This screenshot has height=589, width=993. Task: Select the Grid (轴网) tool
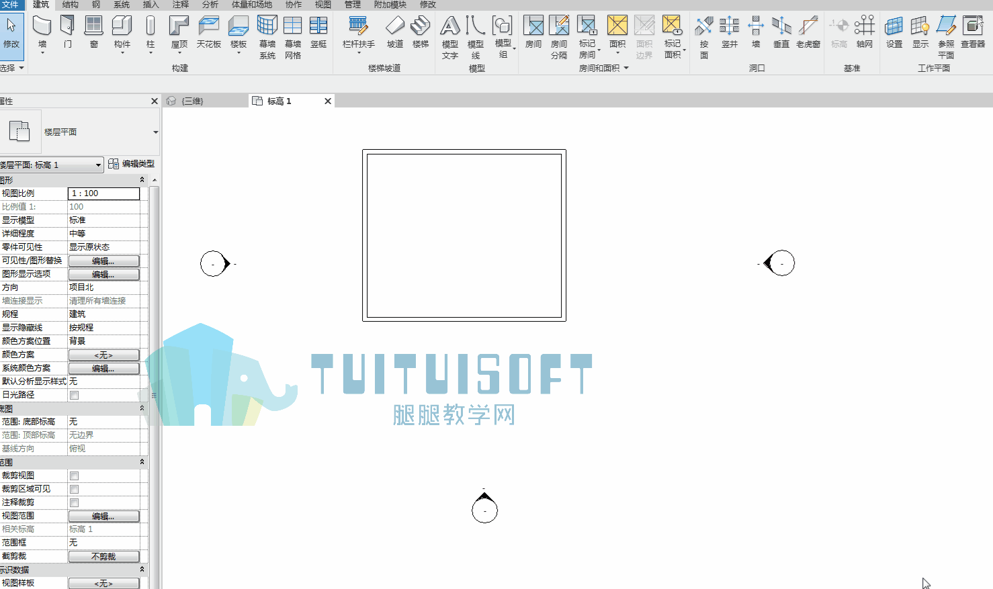tap(865, 33)
